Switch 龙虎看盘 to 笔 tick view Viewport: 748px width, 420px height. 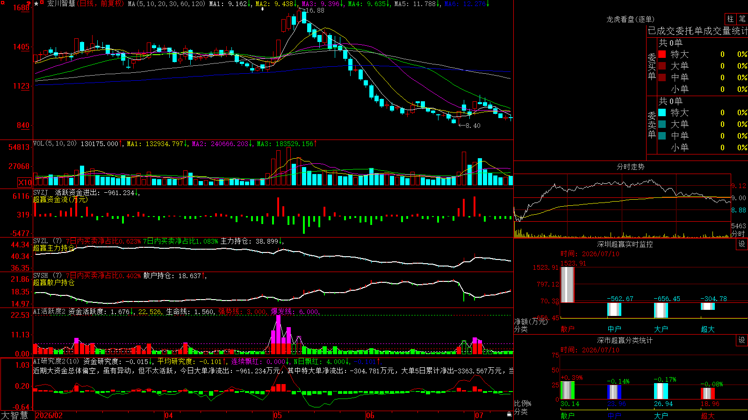tap(742, 19)
